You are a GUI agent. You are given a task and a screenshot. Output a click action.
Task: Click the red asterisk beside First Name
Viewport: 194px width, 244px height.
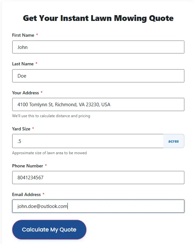[37, 35]
